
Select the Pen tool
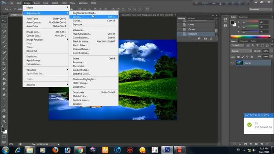[4, 95]
